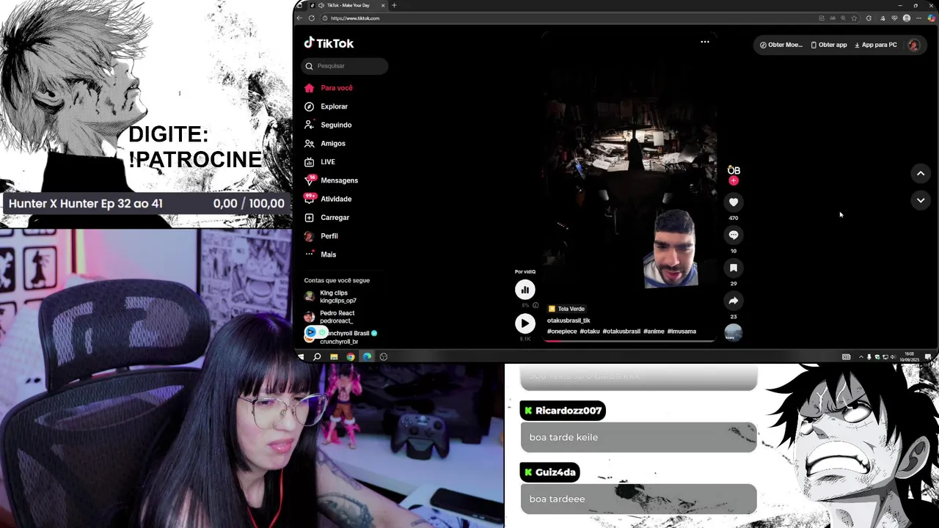The image size is (939, 528).
Task: Go to Seguindo feed
Action: tap(328, 125)
